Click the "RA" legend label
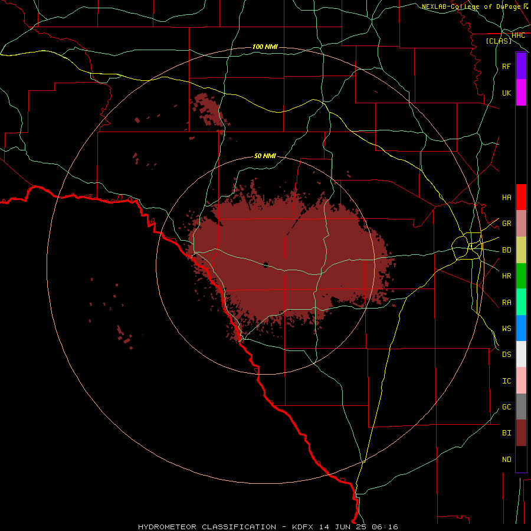Viewport: 531px width, 531px height. pyautogui.click(x=506, y=302)
